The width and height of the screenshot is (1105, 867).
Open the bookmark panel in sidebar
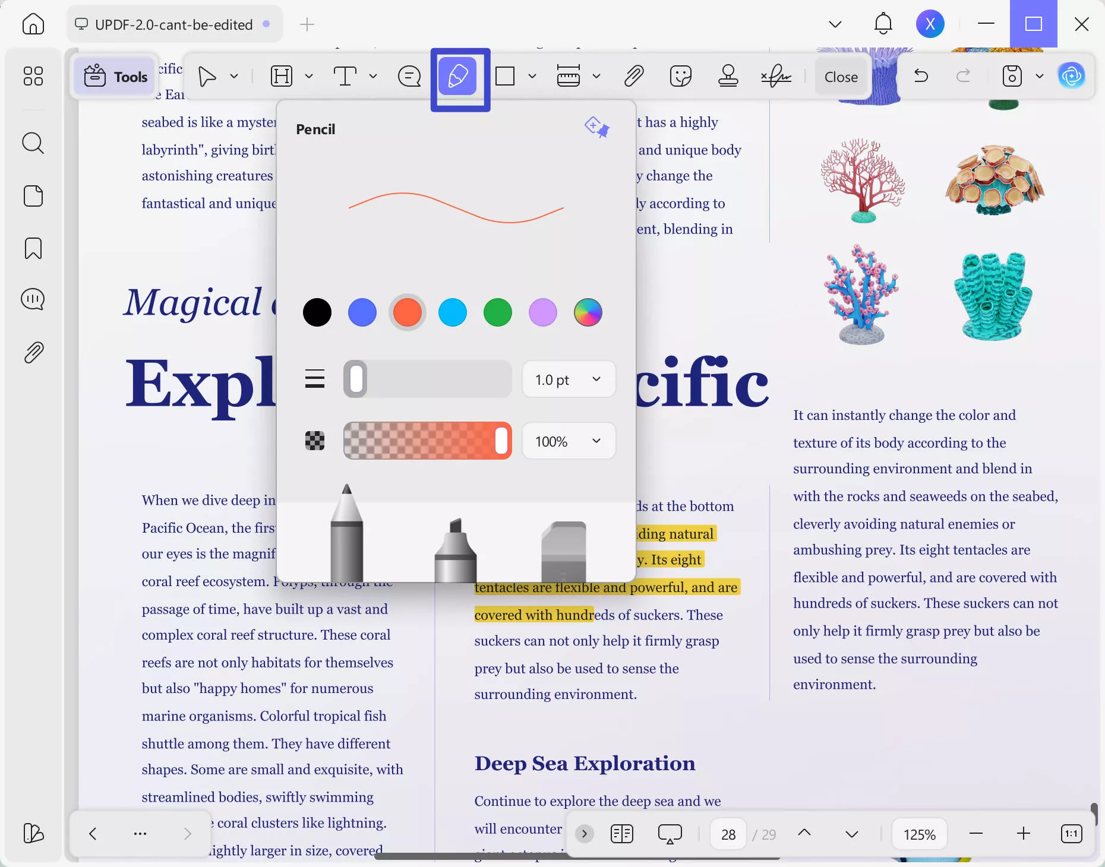[33, 248]
